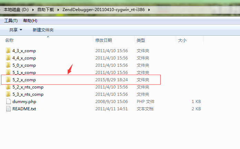Click the 5_0_x_comp folder name
The height and width of the screenshot is (149, 240).
(x=24, y=65)
